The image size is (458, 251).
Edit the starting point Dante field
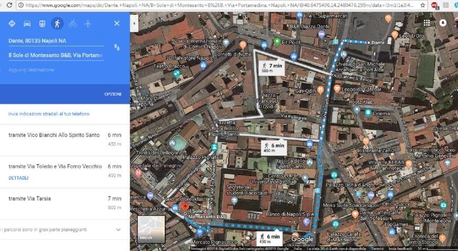pos(55,40)
